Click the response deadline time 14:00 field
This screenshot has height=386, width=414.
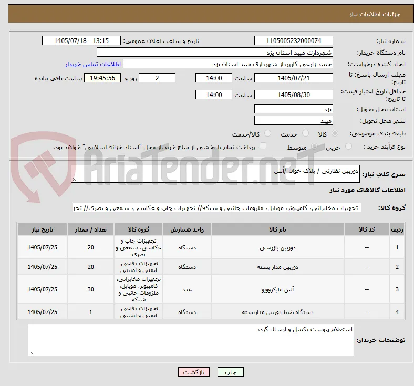click(214, 78)
